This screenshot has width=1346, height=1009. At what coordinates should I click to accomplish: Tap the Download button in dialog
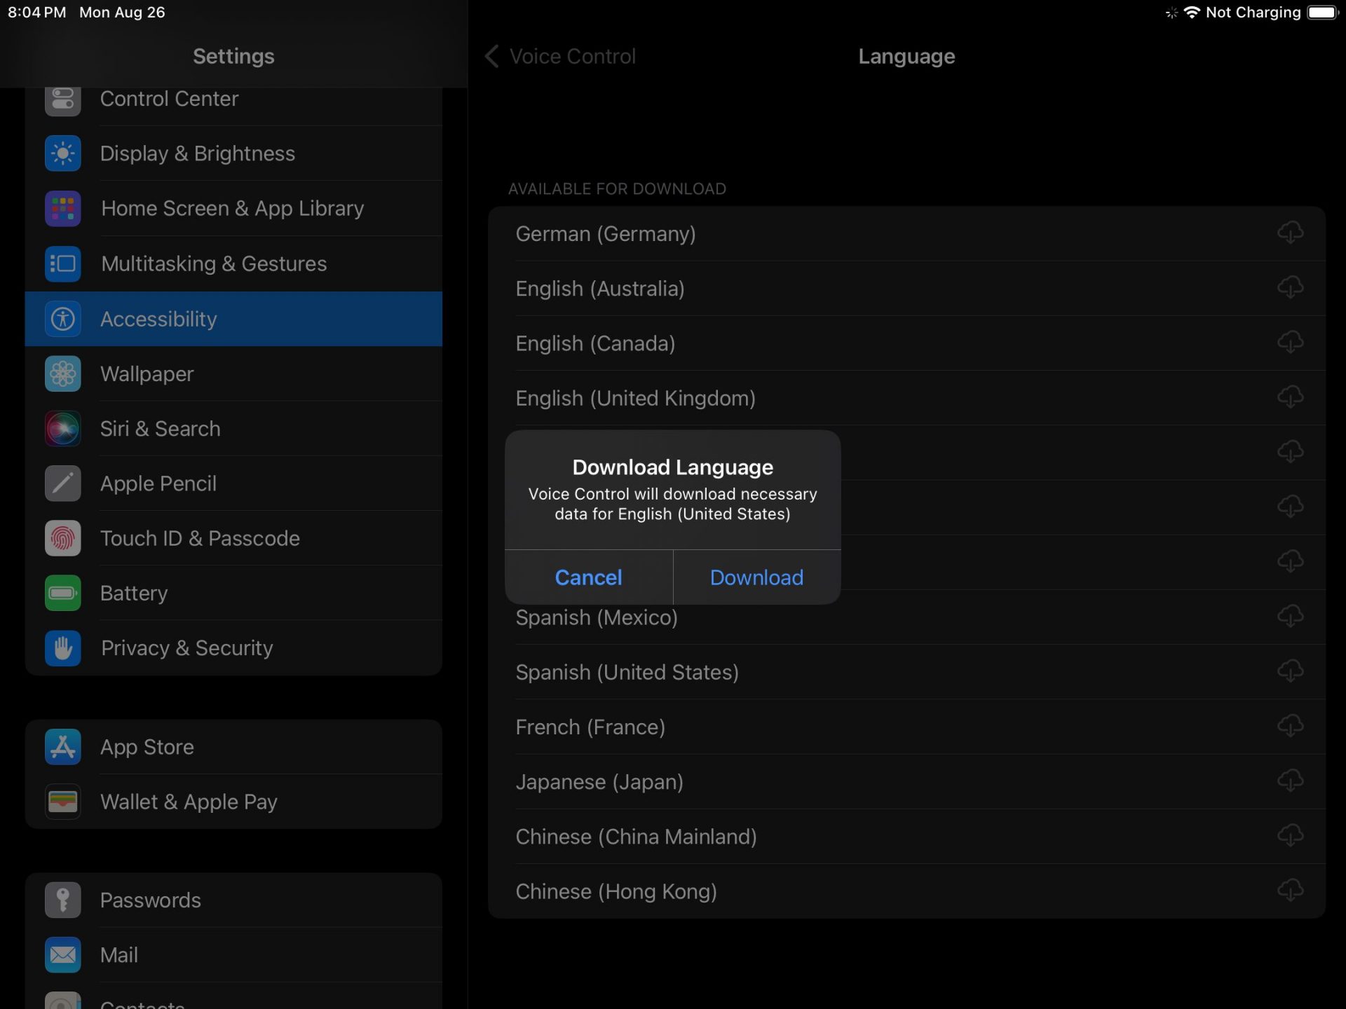pos(756,577)
